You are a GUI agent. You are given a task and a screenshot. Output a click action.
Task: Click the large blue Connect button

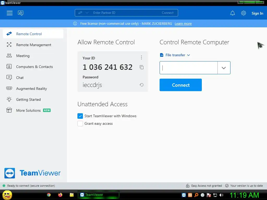[181, 85]
